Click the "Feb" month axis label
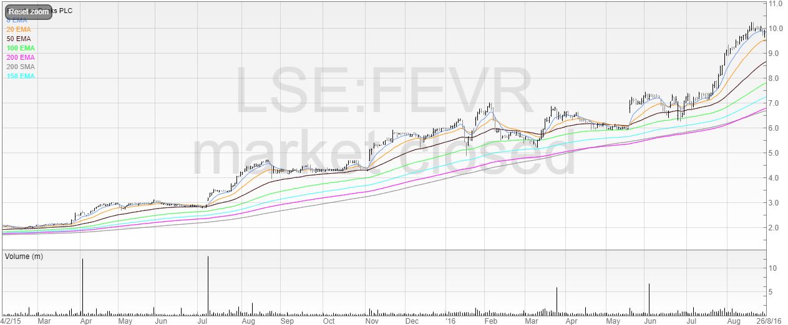Image resolution: width=788 pixels, height=325 pixels. 492,321
